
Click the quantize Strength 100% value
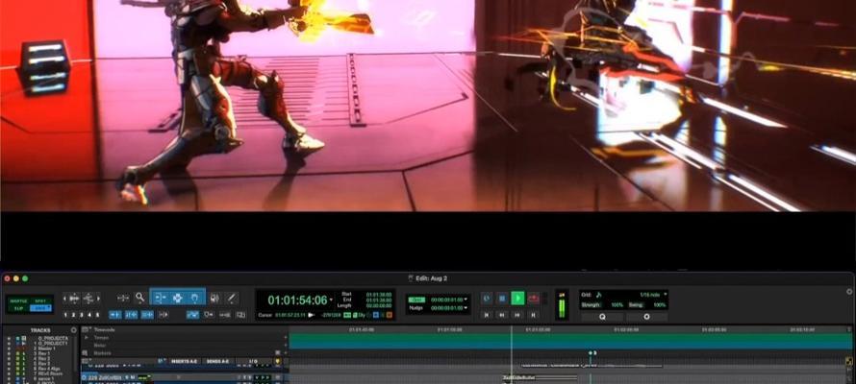pyautogui.click(x=617, y=305)
